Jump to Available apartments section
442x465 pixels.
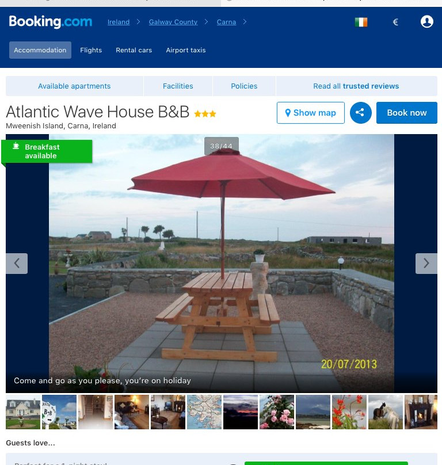point(74,86)
